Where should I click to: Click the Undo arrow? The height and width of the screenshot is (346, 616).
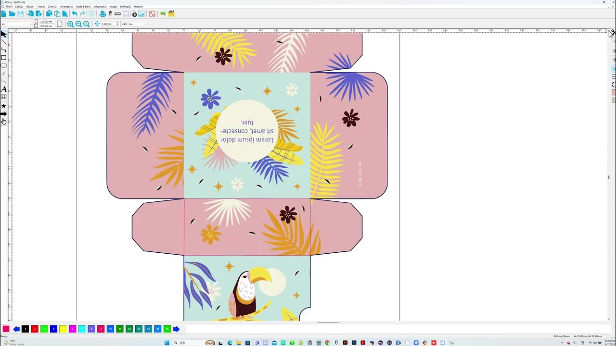[75, 13]
